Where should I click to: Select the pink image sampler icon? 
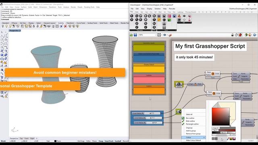pyautogui.click(x=169, y=16)
